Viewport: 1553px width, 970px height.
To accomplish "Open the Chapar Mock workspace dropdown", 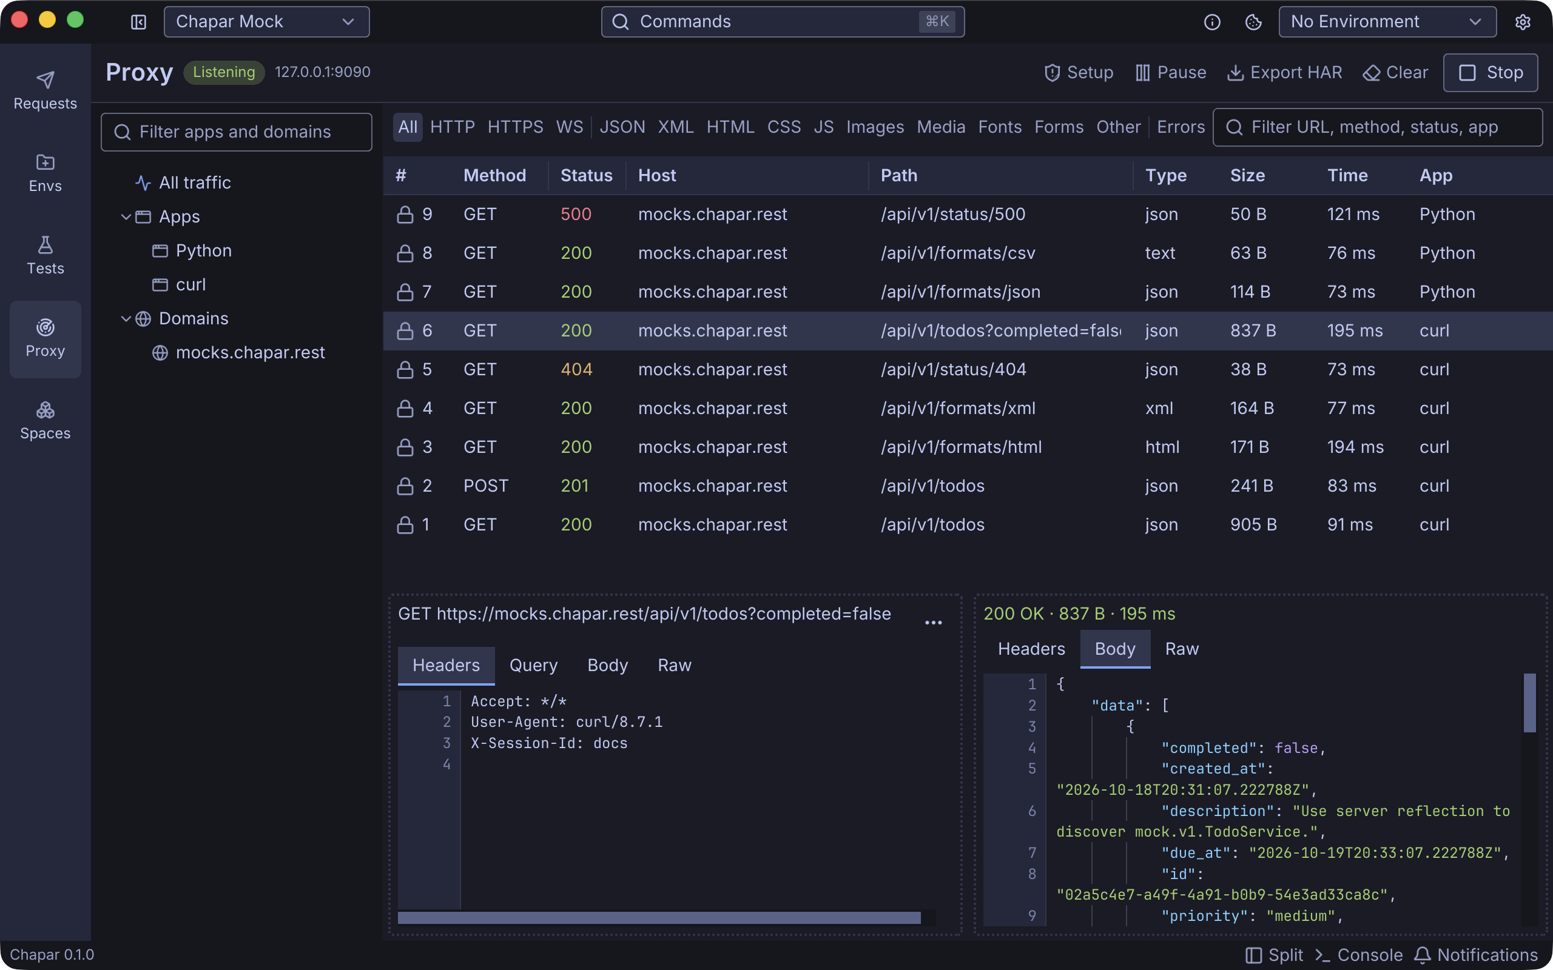I will point(266,22).
